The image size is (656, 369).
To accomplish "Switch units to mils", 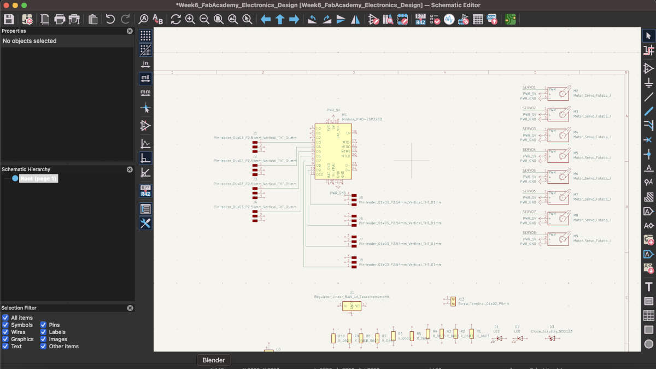I will click(145, 79).
